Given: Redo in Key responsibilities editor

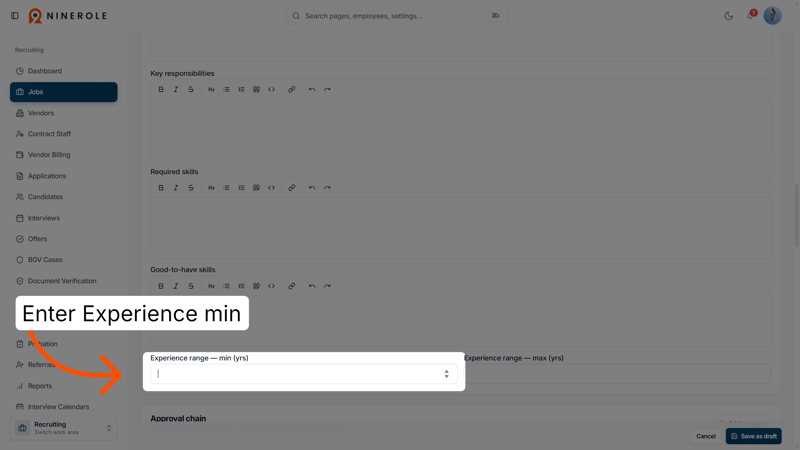Looking at the screenshot, I should point(327,90).
